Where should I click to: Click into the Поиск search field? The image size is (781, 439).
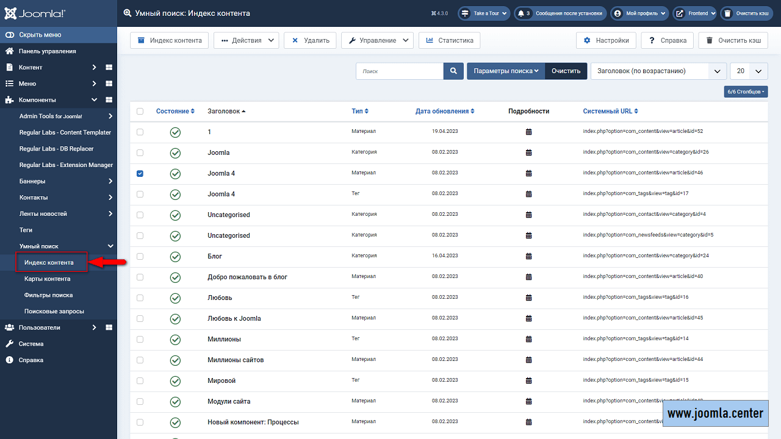pos(400,71)
